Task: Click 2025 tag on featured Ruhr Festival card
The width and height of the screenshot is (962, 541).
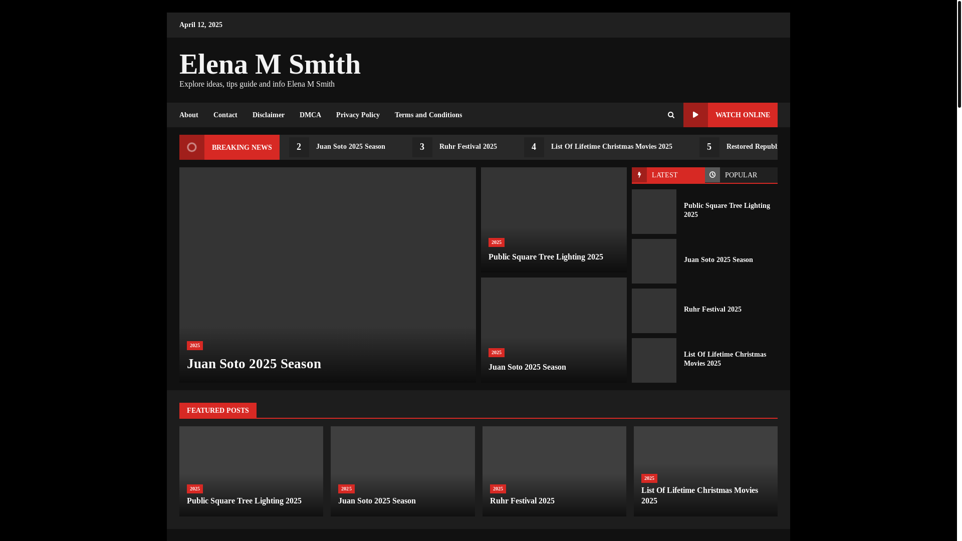Action: [x=498, y=489]
